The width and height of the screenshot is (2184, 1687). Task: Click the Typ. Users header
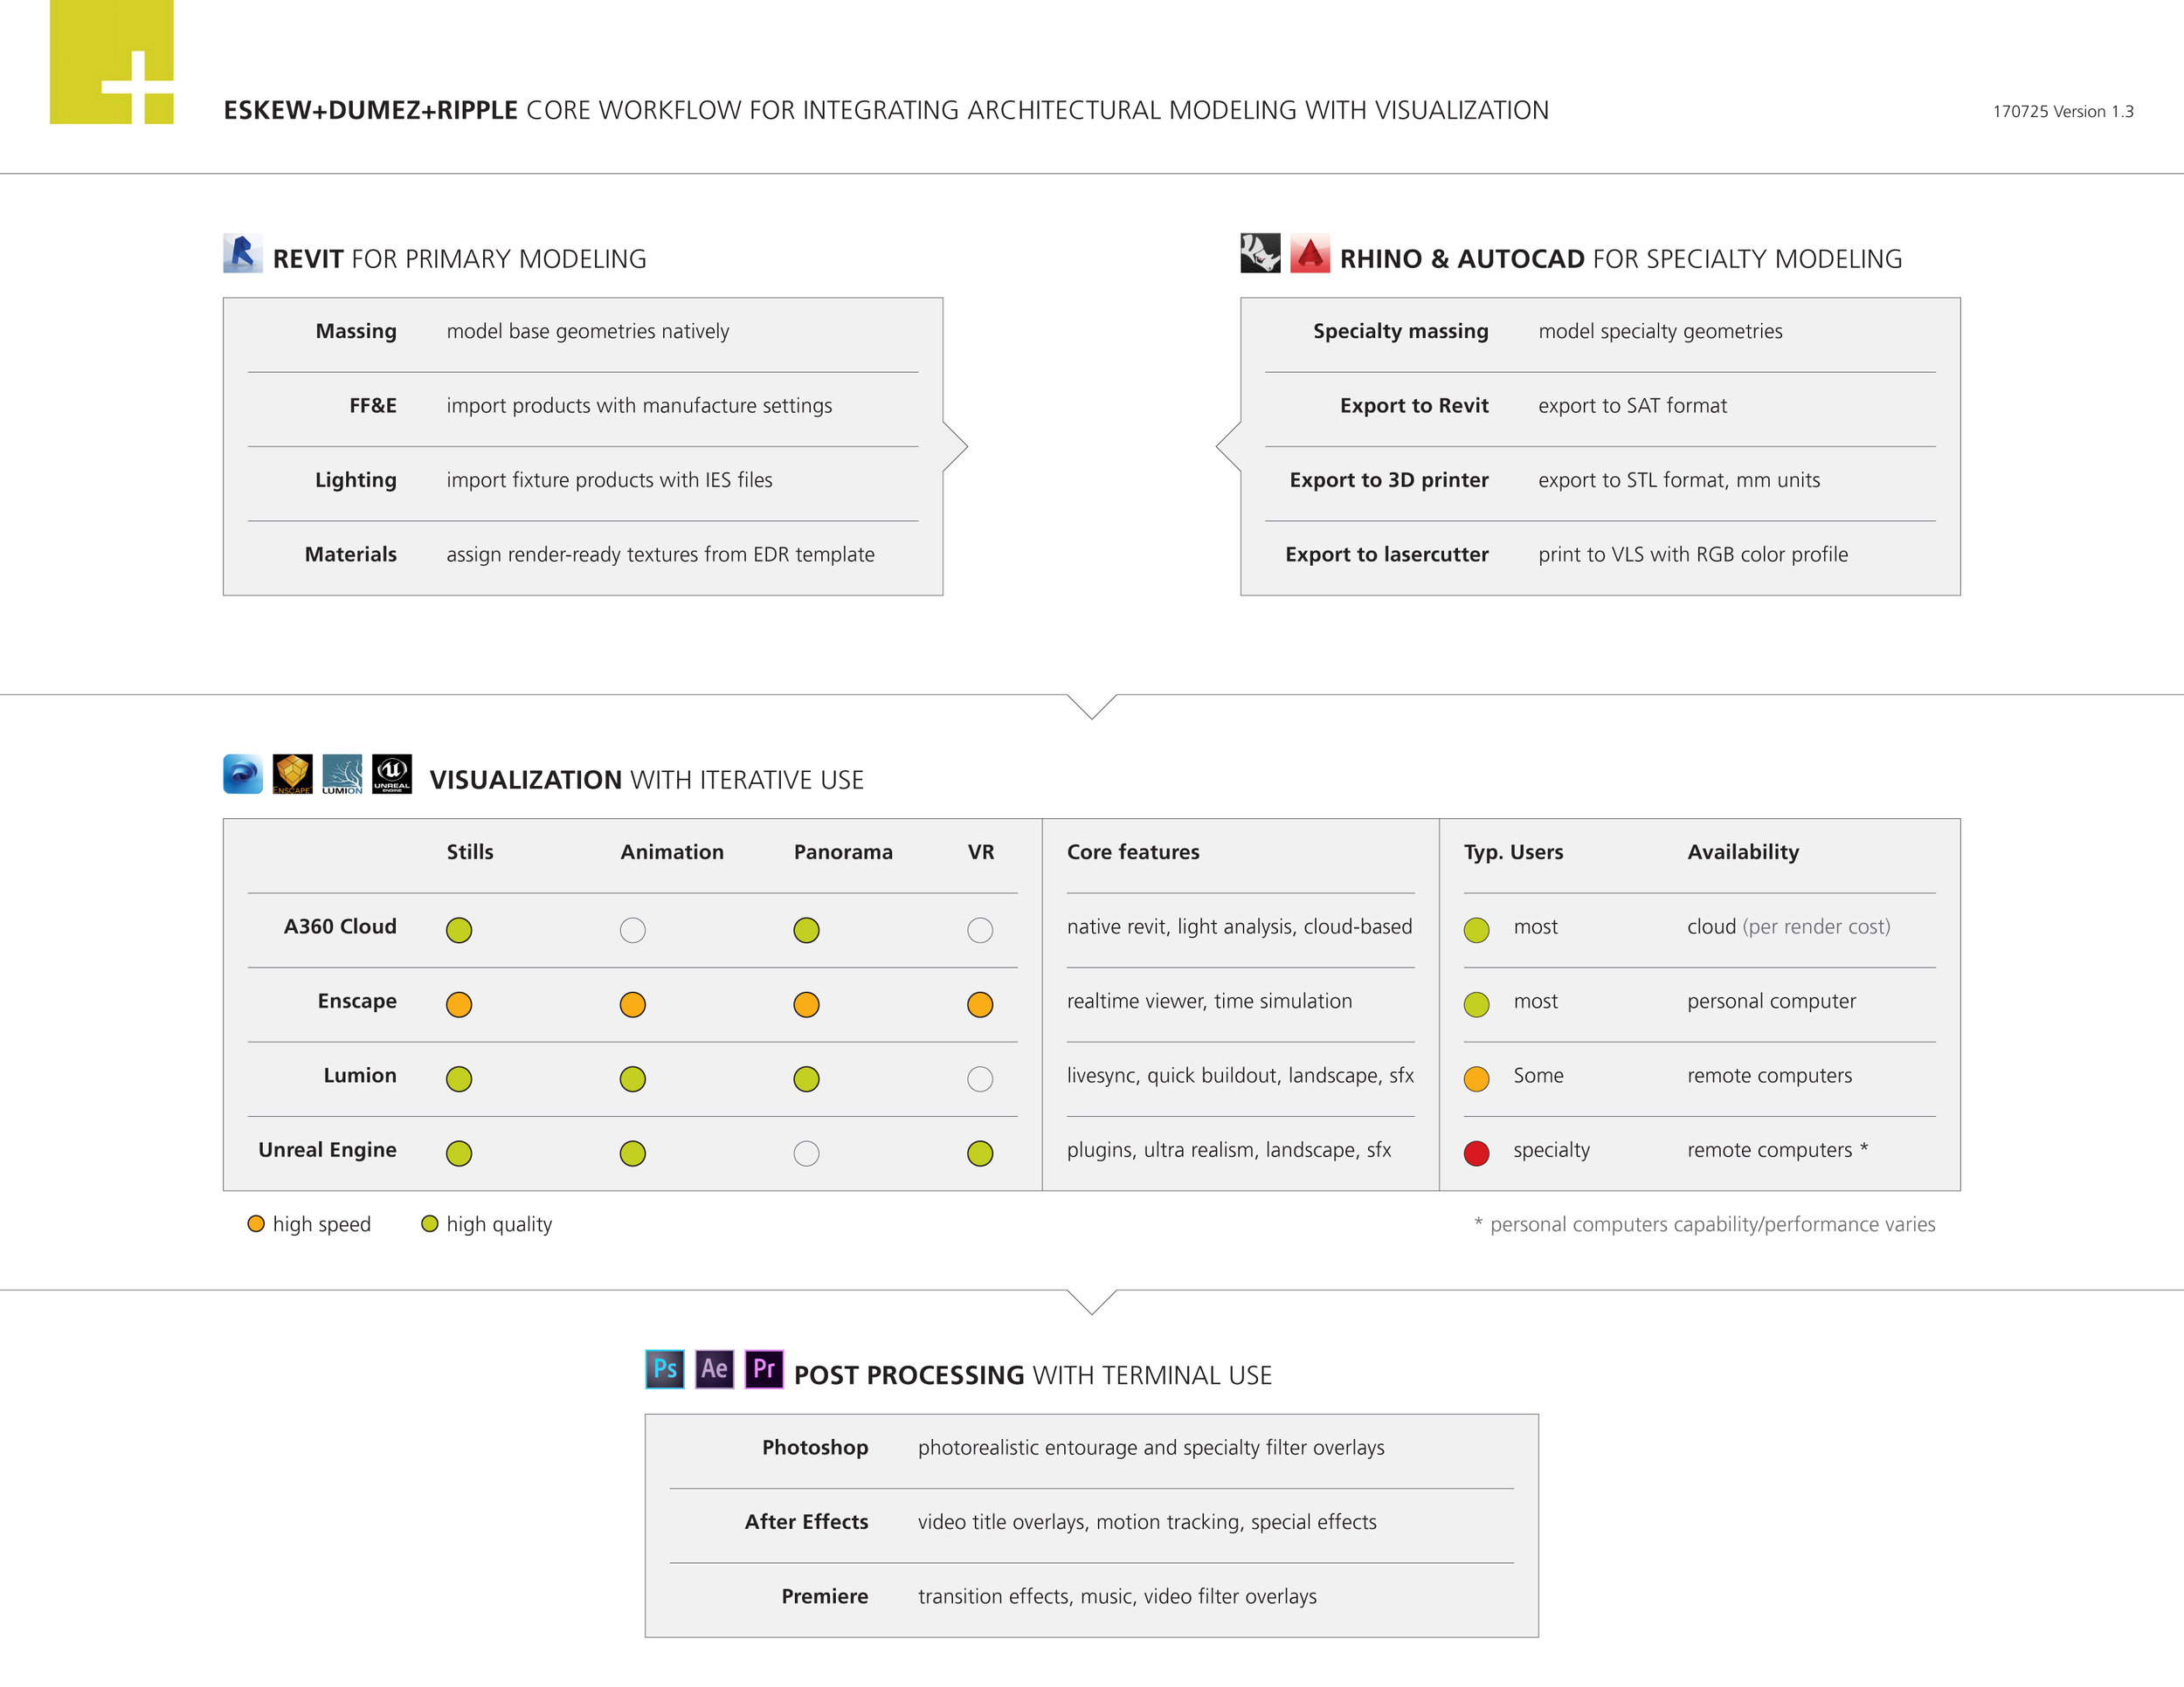[1513, 852]
